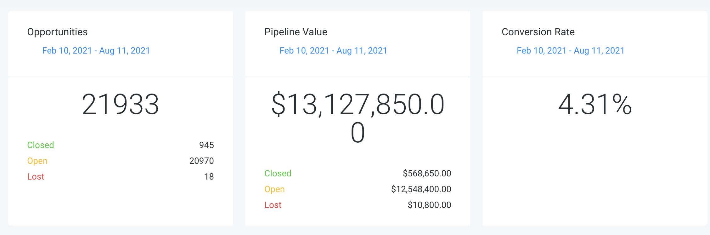Click the yellow Open label under Opportunities
Viewport: 710px width, 235px height.
pos(37,161)
